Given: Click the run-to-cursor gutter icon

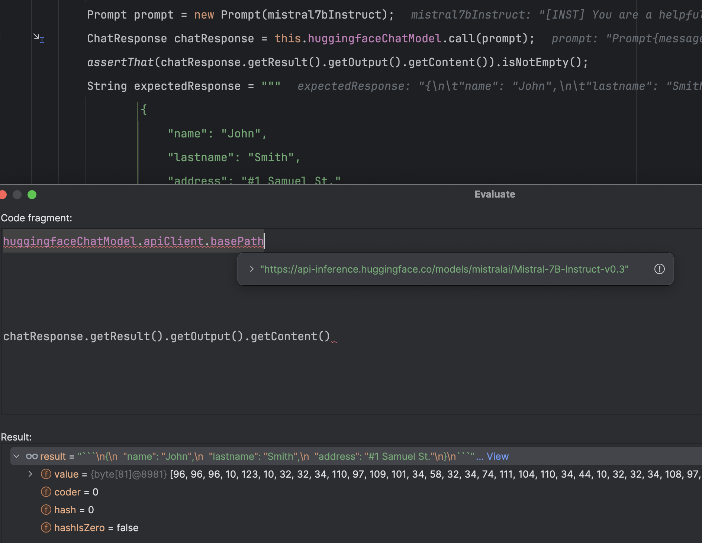Looking at the screenshot, I should [38, 38].
